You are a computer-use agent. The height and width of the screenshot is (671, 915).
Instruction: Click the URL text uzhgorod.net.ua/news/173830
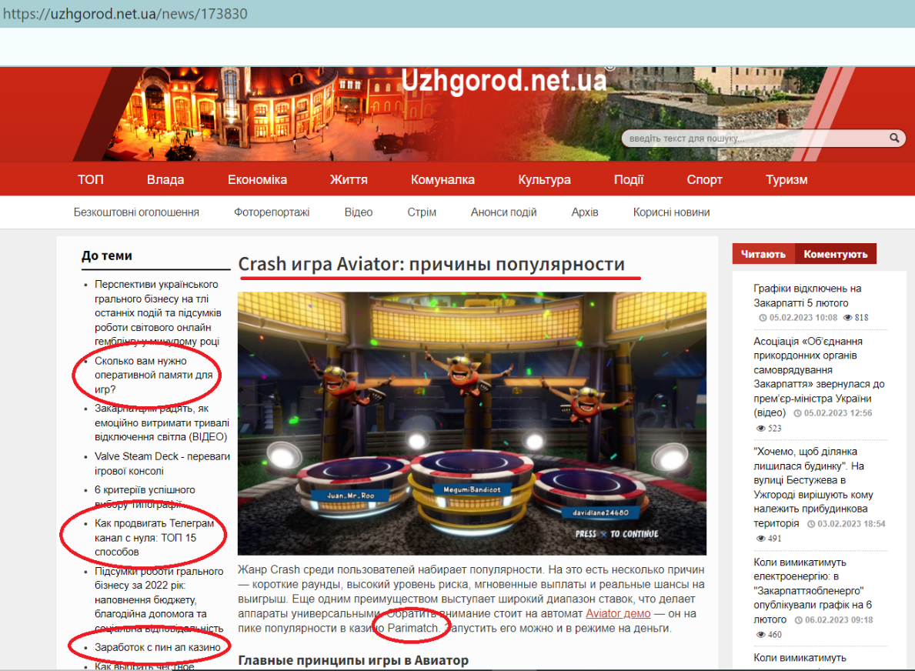(x=125, y=13)
